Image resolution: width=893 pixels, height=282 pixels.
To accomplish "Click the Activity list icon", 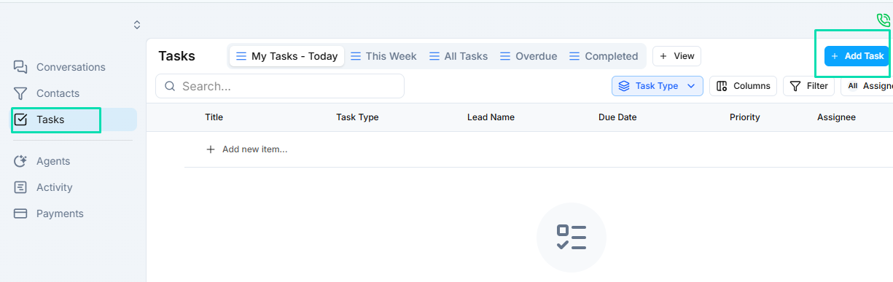I will pyautogui.click(x=20, y=187).
